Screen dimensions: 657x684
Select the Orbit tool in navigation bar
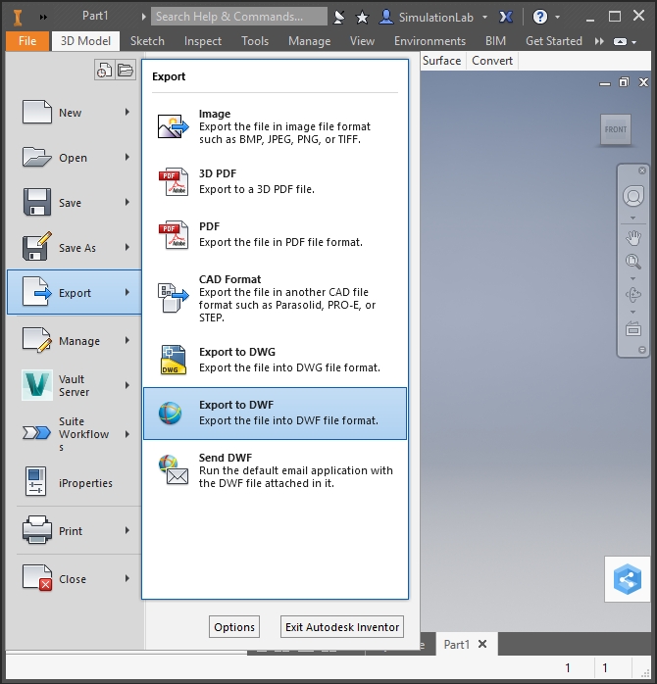coord(633,294)
